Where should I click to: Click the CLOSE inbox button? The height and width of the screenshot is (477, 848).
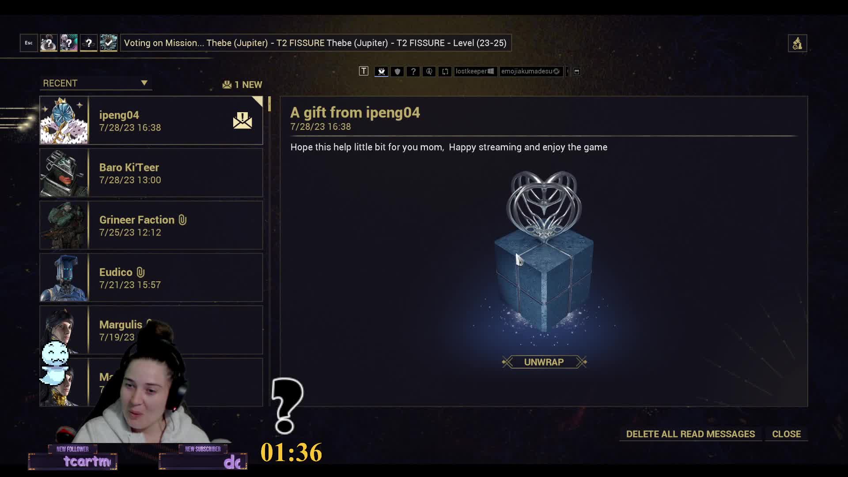(786, 434)
